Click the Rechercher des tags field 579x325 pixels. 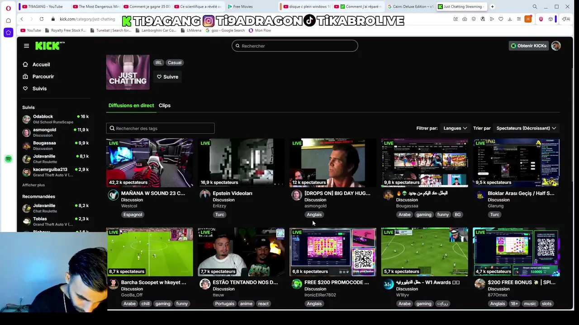coord(160,128)
